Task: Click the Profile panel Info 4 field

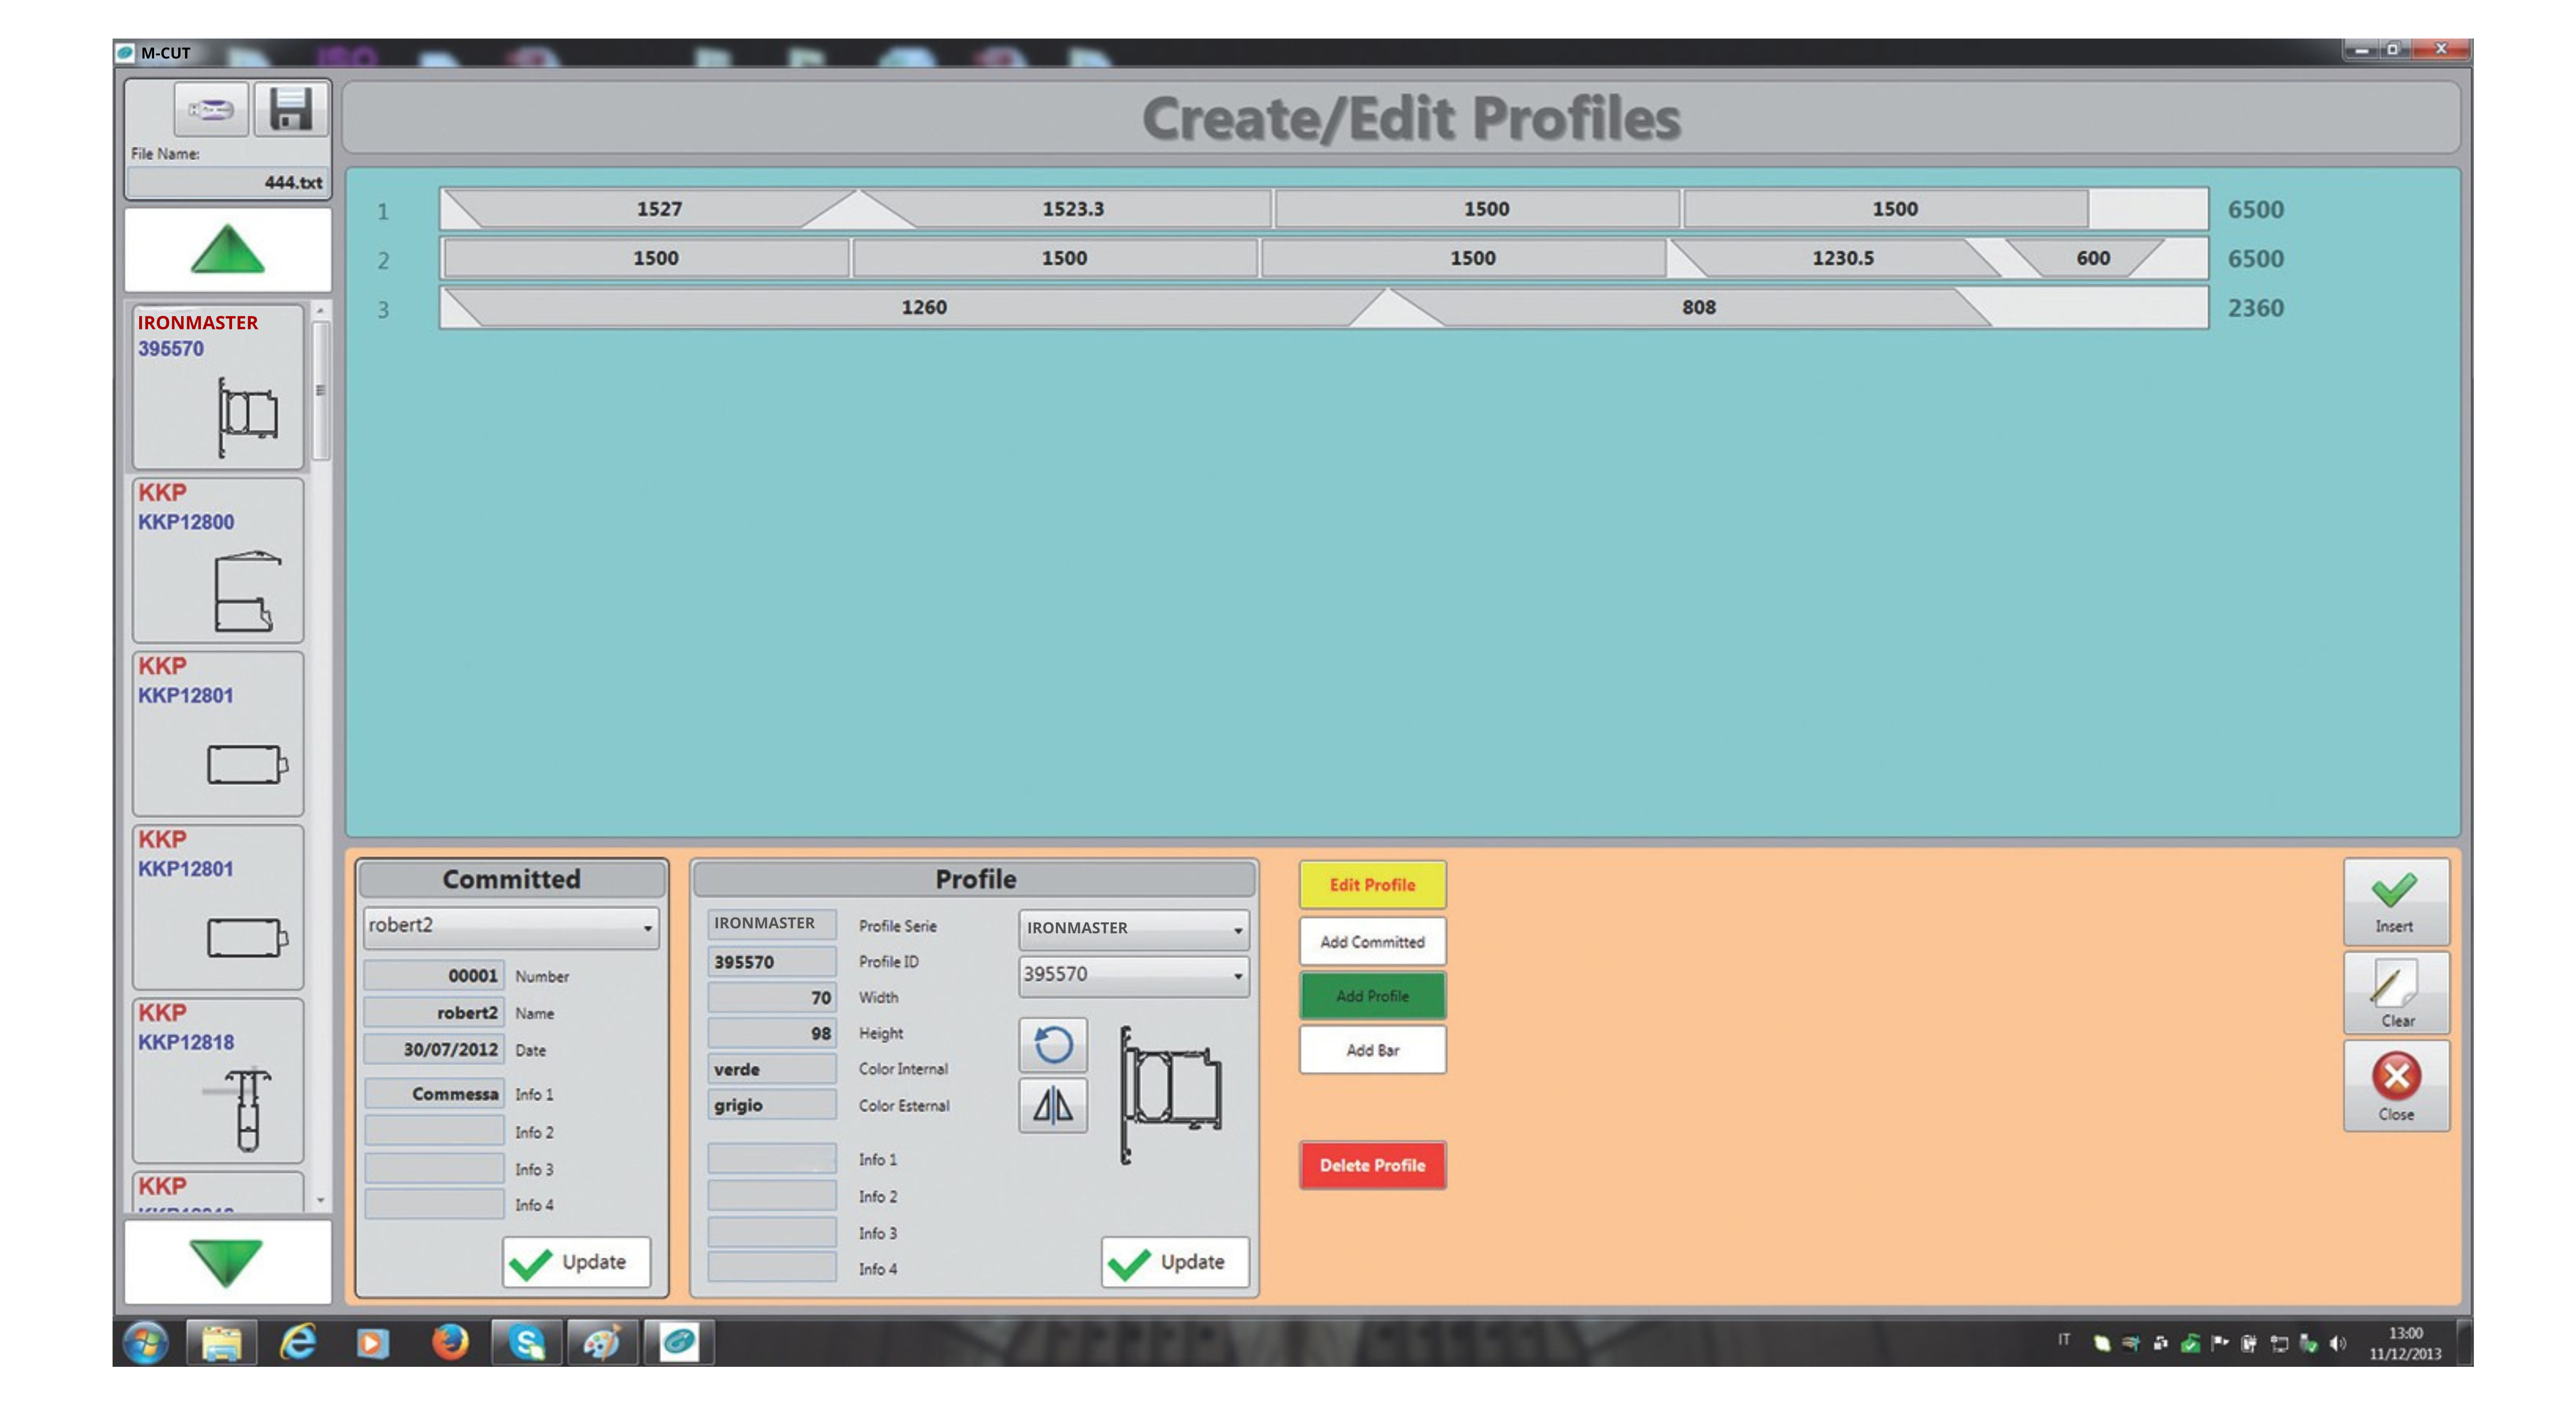Action: [x=772, y=1268]
